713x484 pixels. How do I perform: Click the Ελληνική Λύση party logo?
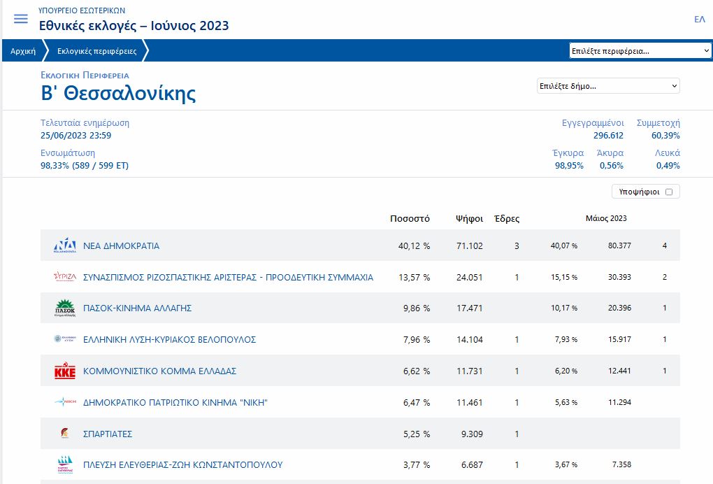pyautogui.click(x=65, y=339)
